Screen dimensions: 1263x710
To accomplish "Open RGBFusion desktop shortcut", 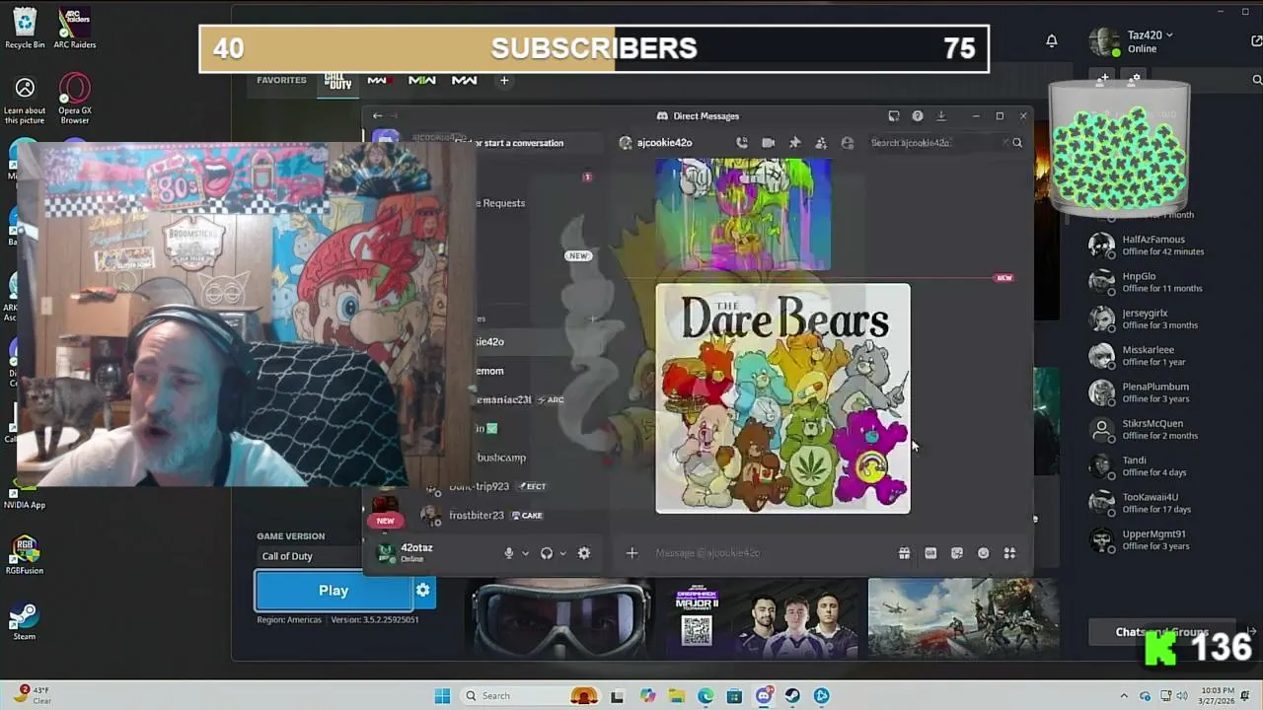I will point(25,556).
